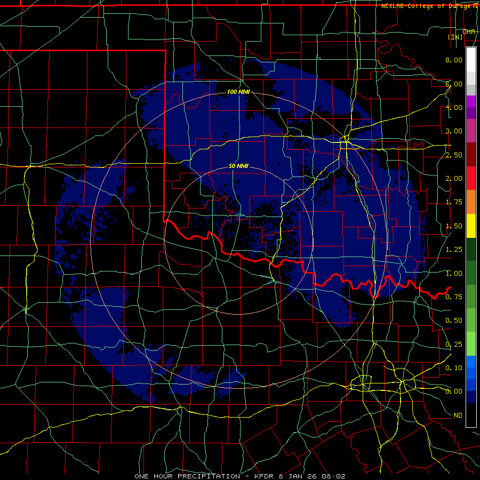Pick the dark red legend swatch
Viewport: 480px width, 480px height.
[x=471, y=155]
